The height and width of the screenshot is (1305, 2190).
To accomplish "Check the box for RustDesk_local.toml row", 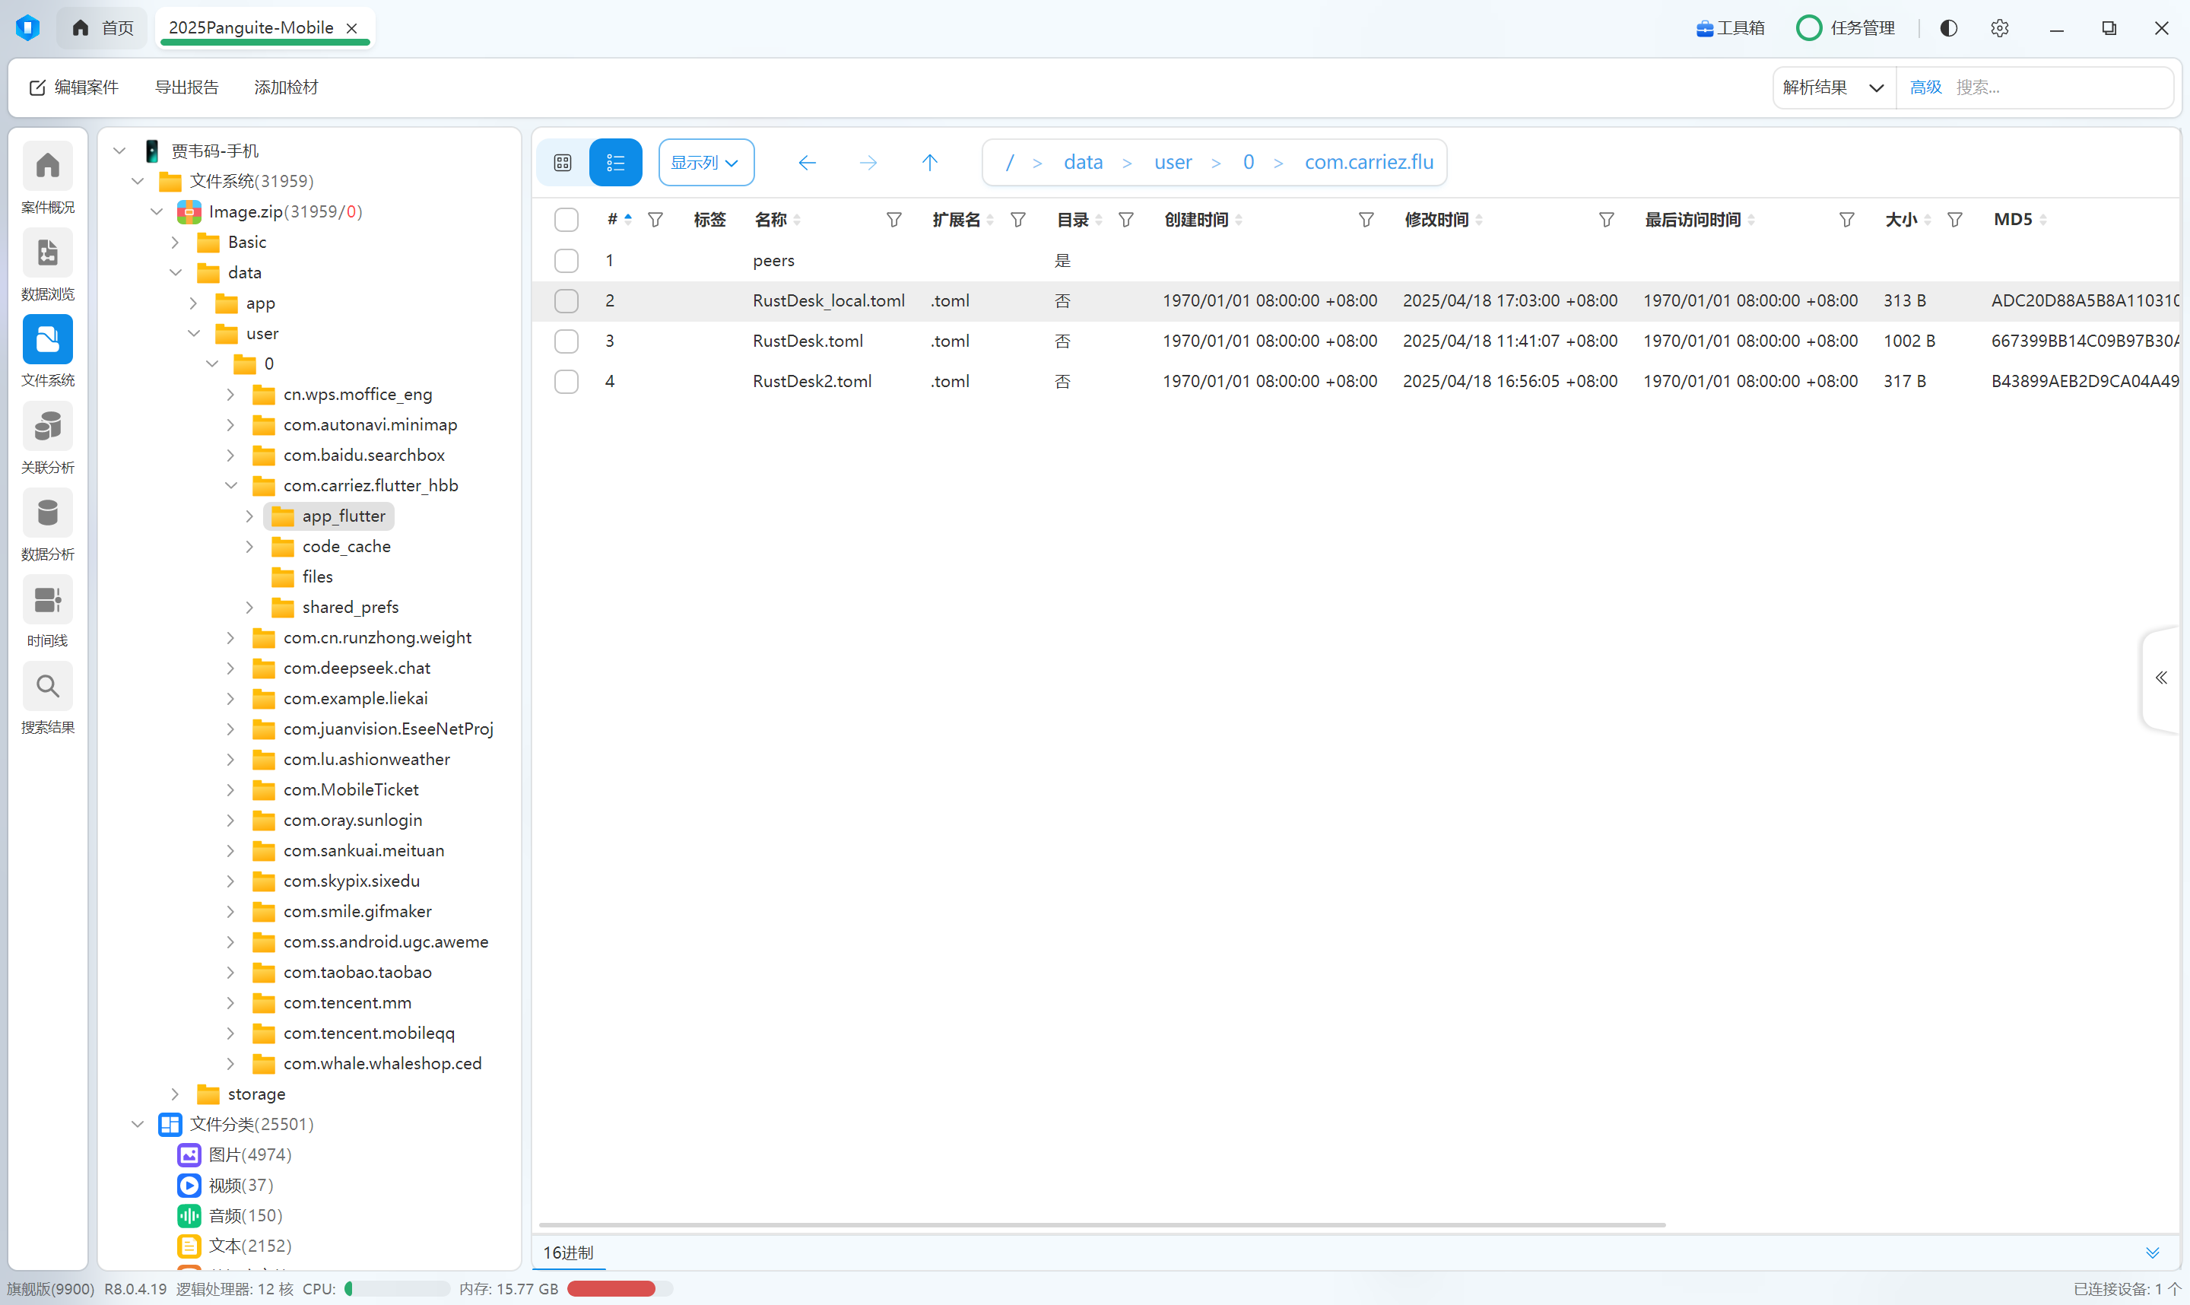I will 567,300.
